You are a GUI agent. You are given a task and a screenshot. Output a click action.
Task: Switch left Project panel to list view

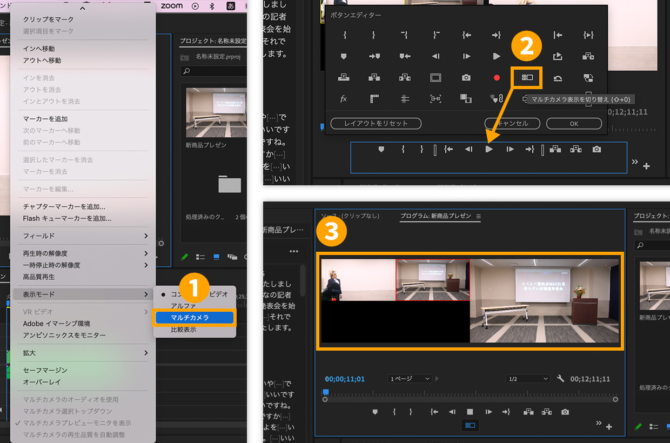coord(200,257)
